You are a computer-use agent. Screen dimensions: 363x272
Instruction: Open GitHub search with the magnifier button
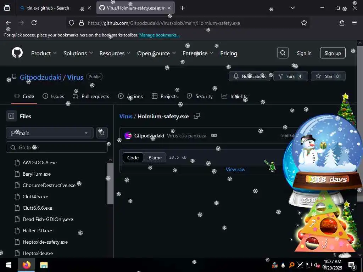click(283, 53)
